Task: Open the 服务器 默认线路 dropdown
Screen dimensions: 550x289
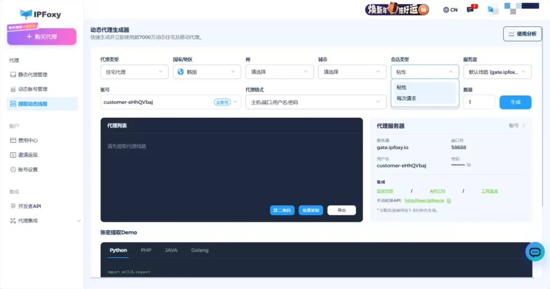Action: coord(497,72)
